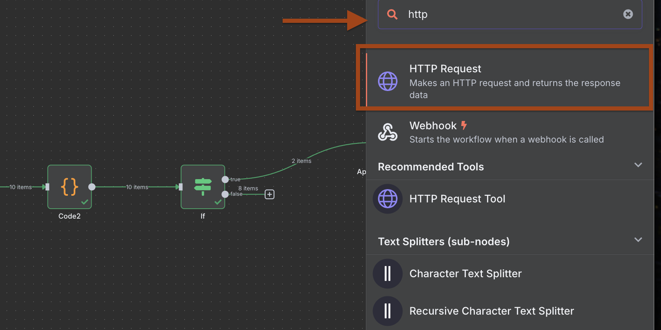This screenshot has width=661, height=330.
Task: Click the Webhook node icon
Action: click(x=388, y=133)
